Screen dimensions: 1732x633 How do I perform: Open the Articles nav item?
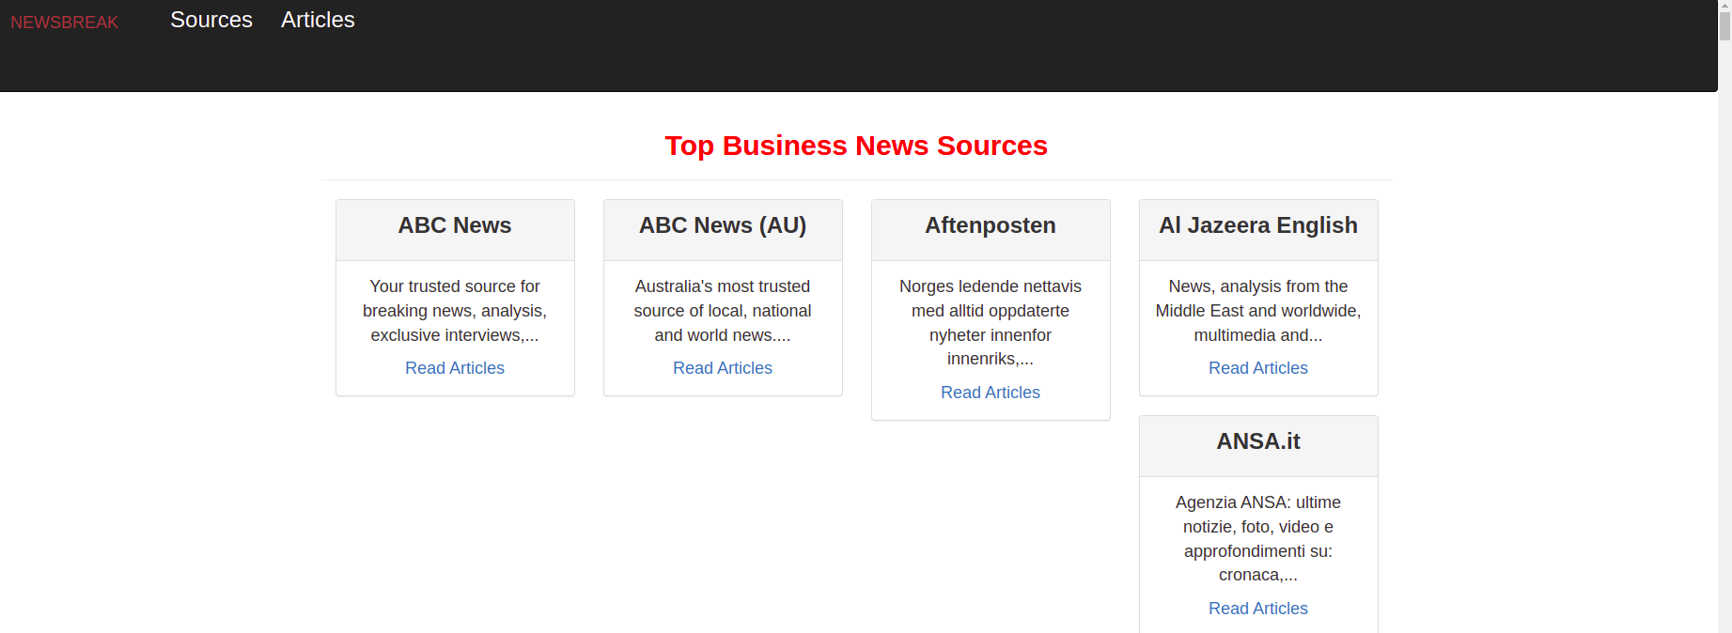[318, 20]
